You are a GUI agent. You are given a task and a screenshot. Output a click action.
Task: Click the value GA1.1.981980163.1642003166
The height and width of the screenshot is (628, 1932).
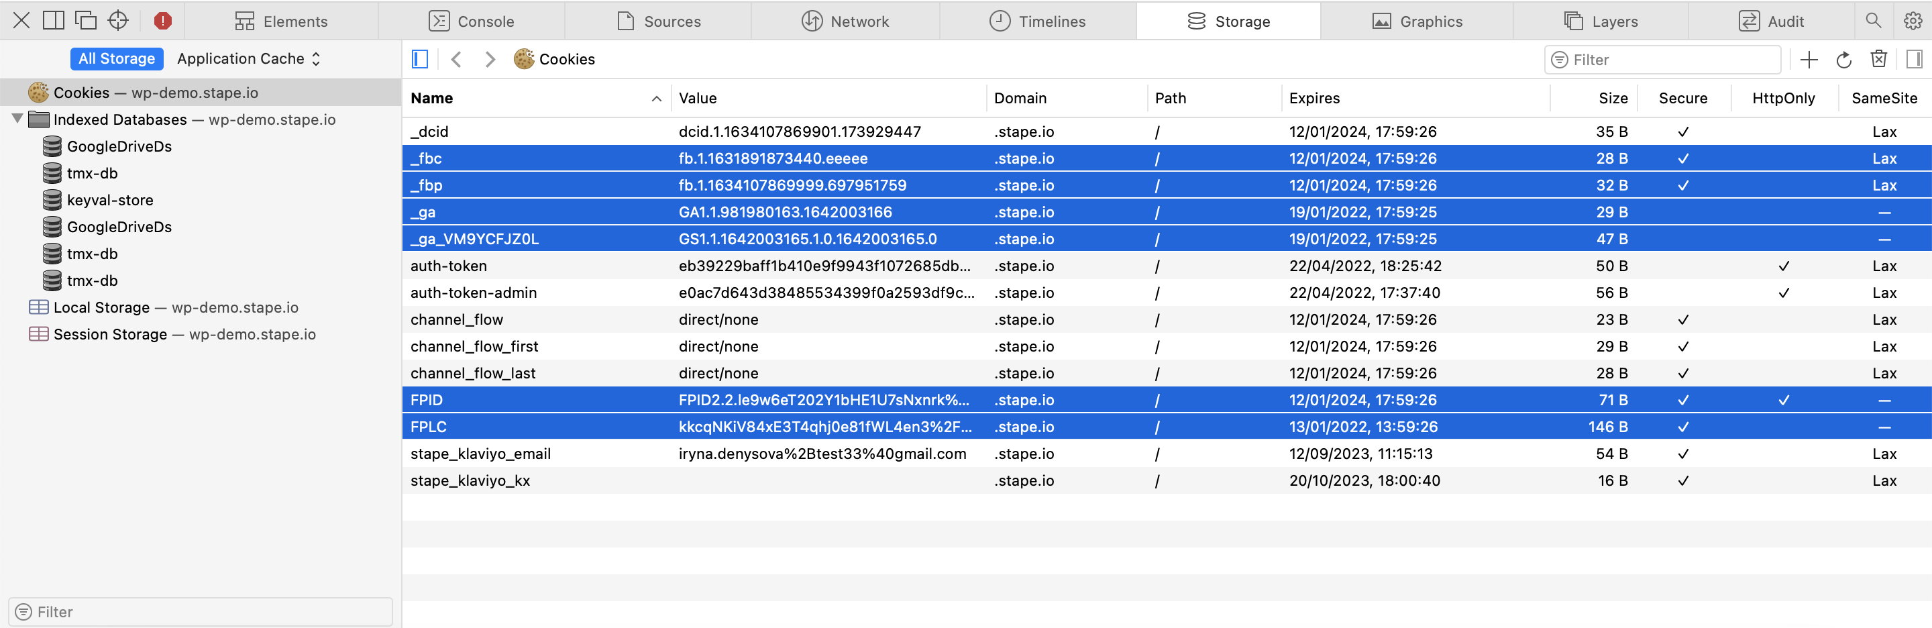(x=786, y=211)
